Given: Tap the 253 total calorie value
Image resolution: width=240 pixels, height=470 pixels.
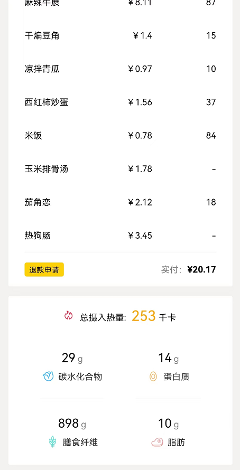Looking at the screenshot, I should [144, 316].
